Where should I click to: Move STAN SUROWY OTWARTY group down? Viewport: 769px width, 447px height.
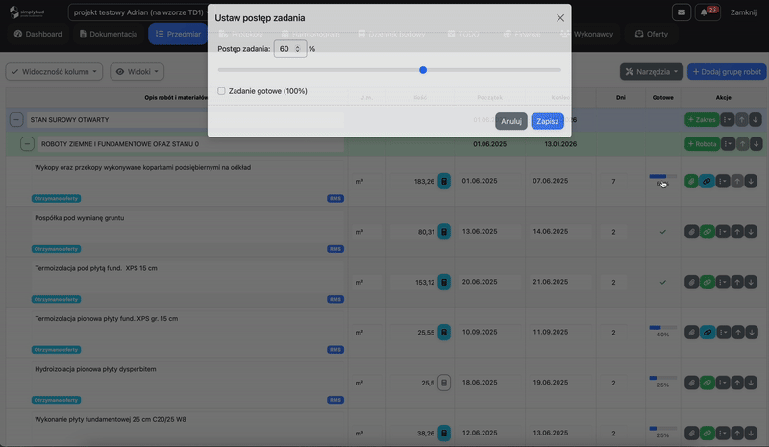point(756,120)
